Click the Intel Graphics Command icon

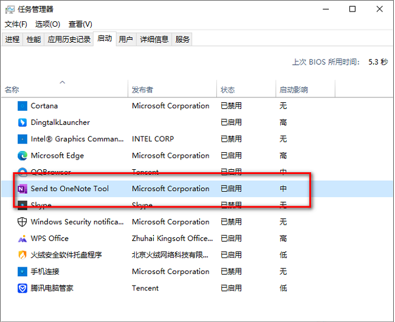click(x=22, y=139)
